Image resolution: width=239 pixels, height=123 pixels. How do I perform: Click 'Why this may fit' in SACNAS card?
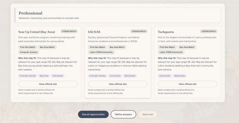coord(97,58)
